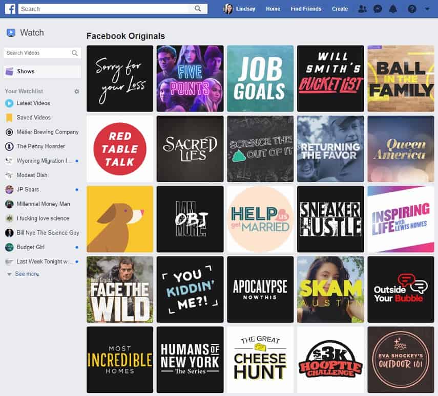This screenshot has height=396, width=438.
Task: Open Returning the Favor show
Action: click(331, 149)
